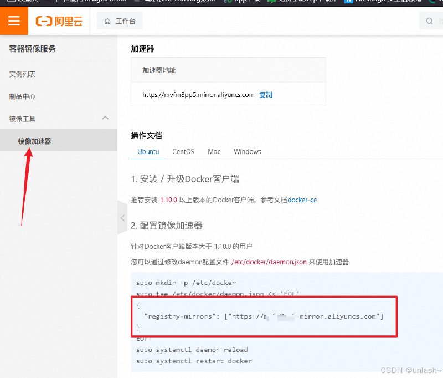Open 实例列表 in the sidebar
This screenshot has width=443, height=378.
[22, 74]
